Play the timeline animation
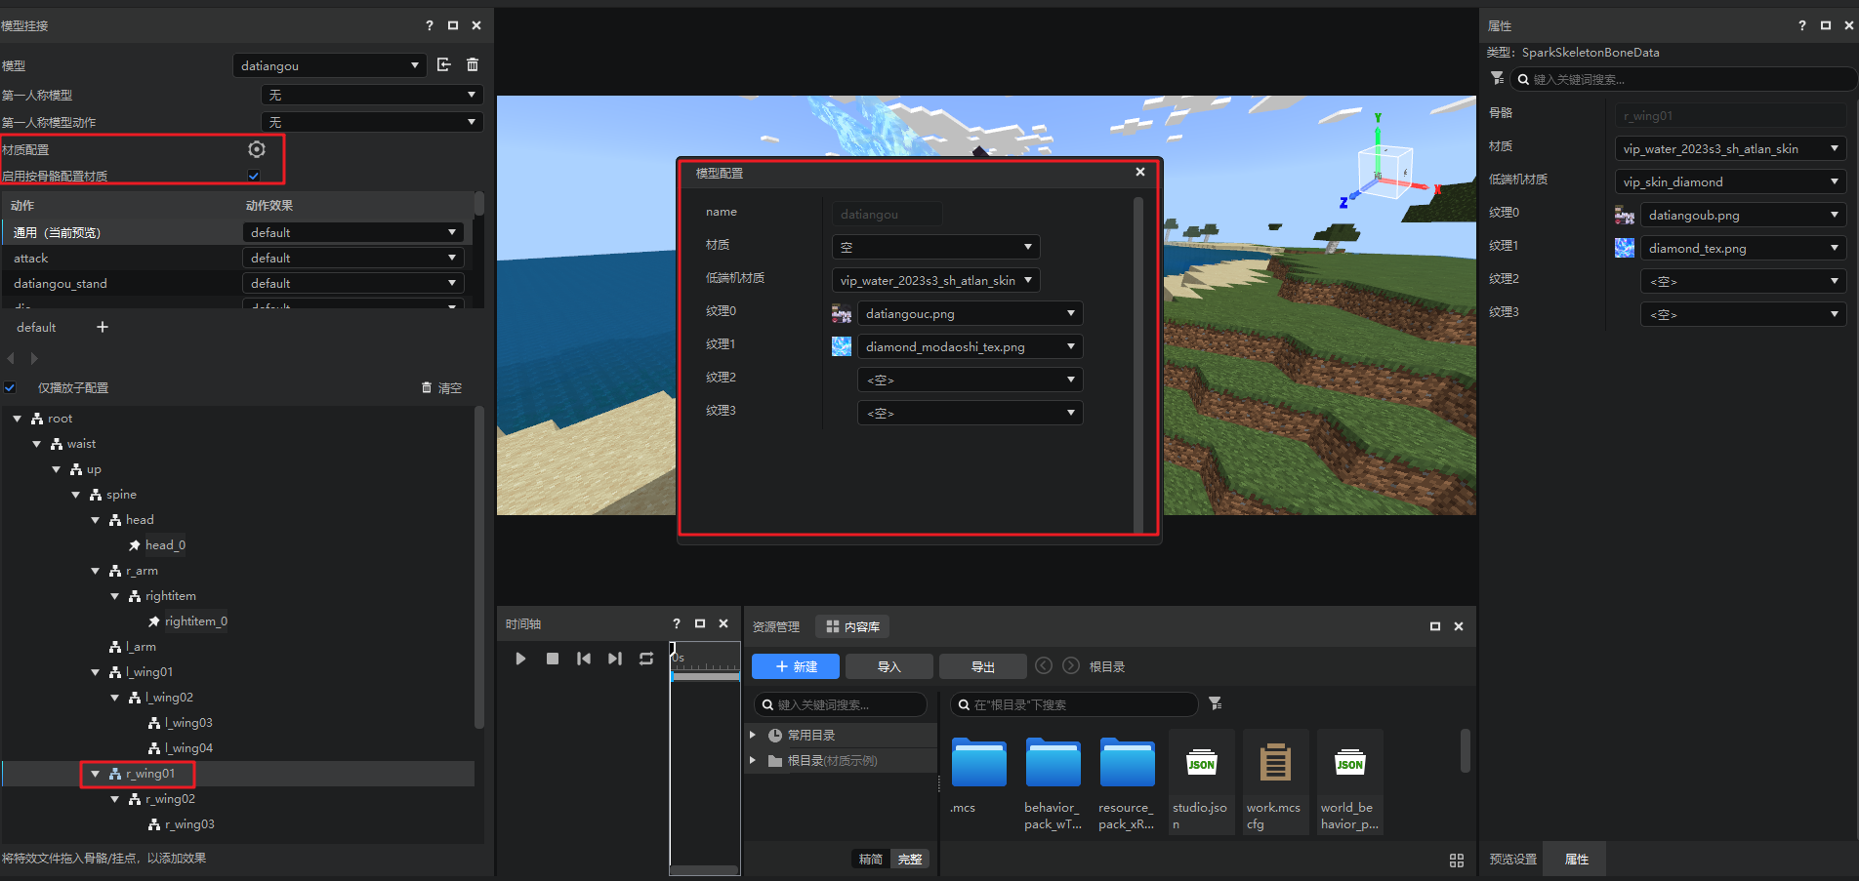 520,659
